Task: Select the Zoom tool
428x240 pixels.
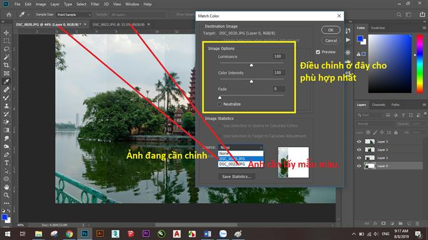Action: pos(6,196)
